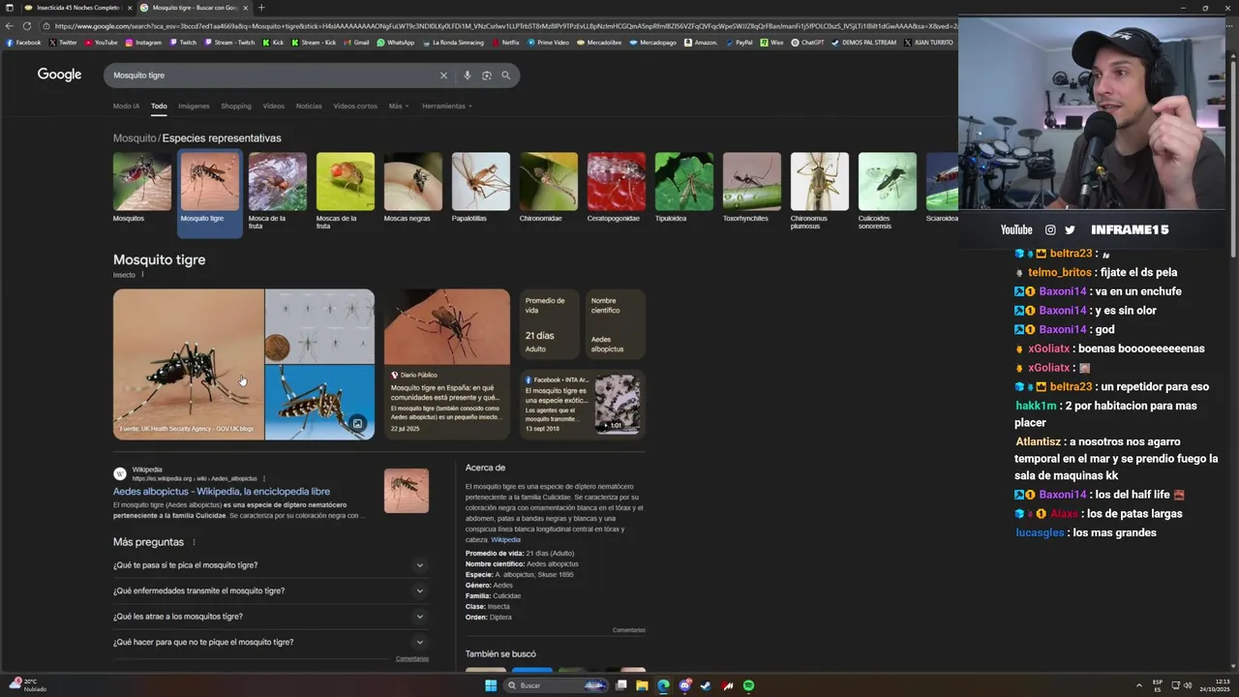
Task: Show hidden system tray icons
Action: pos(1138,685)
